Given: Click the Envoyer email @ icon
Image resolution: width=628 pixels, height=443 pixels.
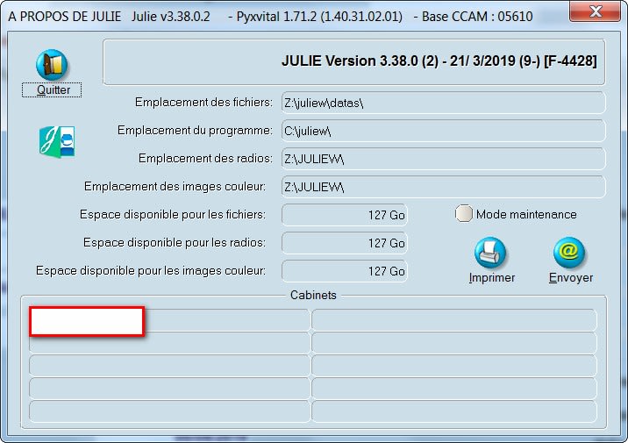Looking at the screenshot, I should pyautogui.click(x=569, y=253).
